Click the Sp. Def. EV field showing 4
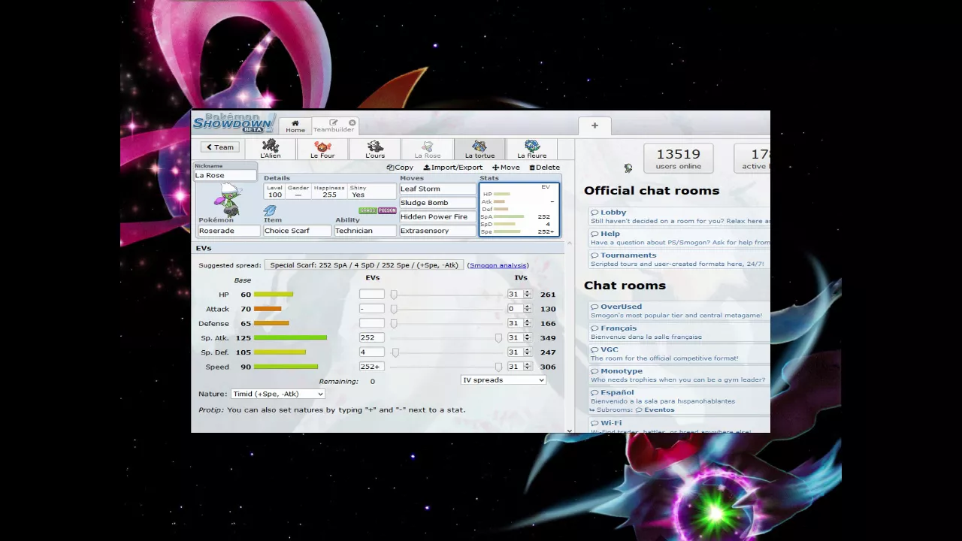The width and height of the screenshot is (962, 541). [371, 352]
